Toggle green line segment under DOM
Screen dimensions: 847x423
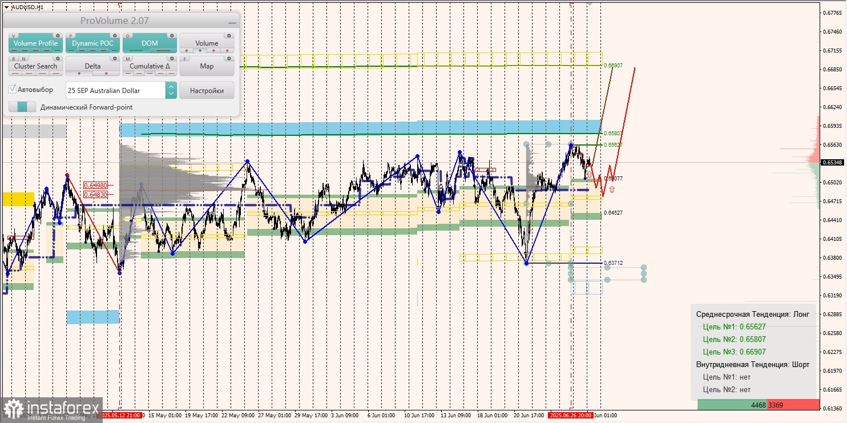point(136,51)
